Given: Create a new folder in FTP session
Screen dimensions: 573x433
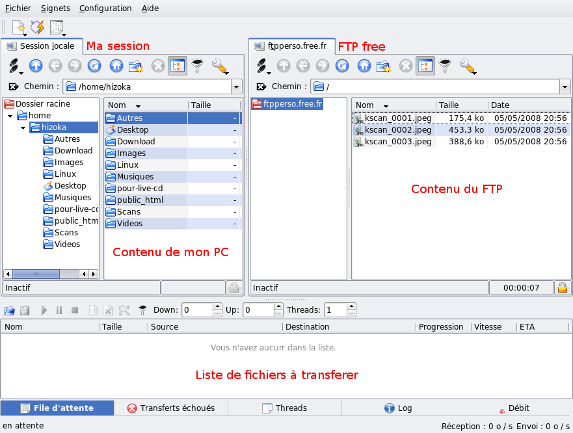Looking at the screenshot, I should (x=384, y=66).
